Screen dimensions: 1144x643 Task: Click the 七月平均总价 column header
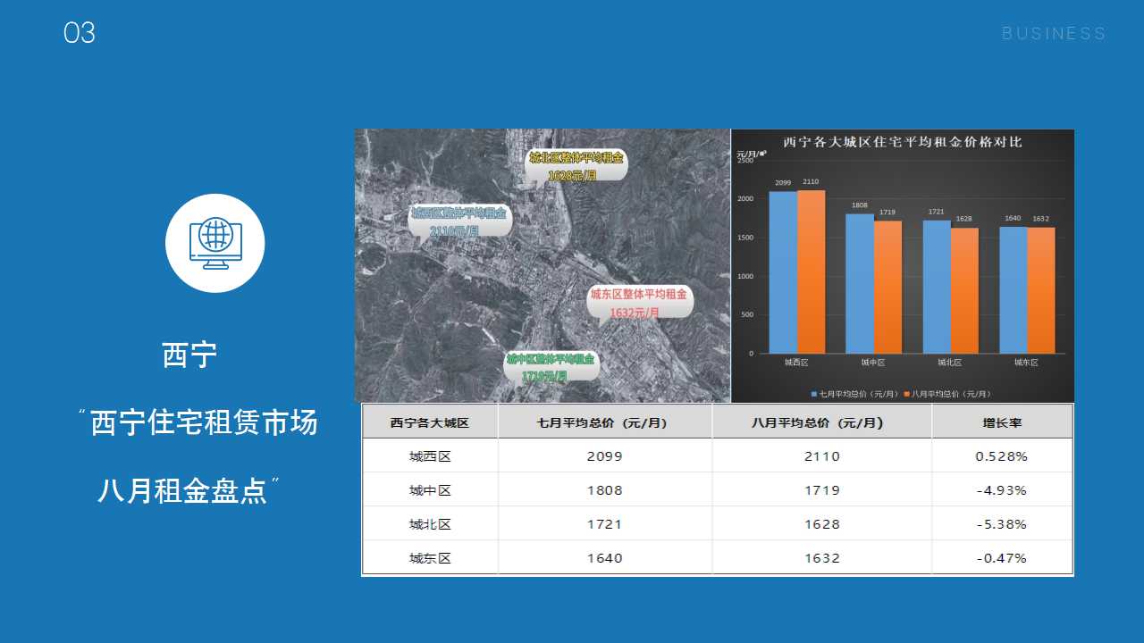click(x=604, y=422)
